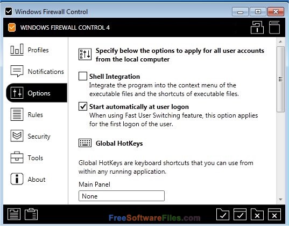Click the Global HotKeys heading text

coord(119,143)
